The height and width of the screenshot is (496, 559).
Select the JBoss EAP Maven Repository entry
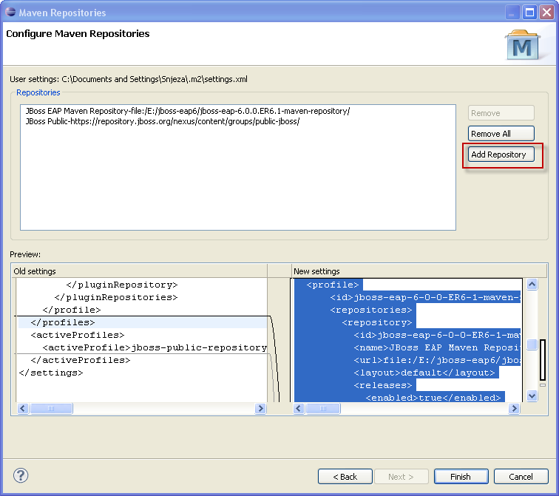pos(188,111)
